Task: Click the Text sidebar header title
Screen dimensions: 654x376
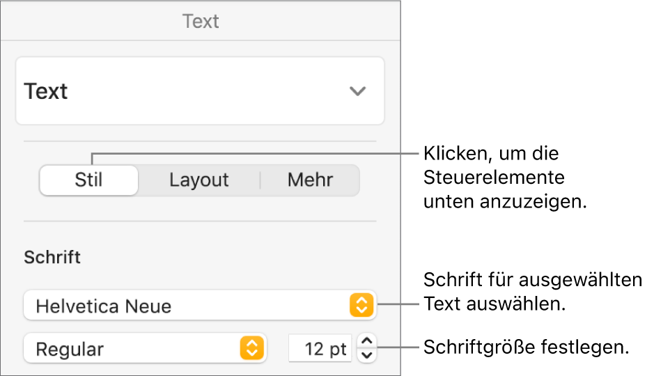Action: [x=201, y=22]
